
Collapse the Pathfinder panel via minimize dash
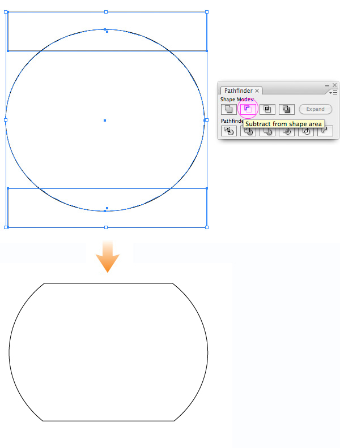click(x=327, y=85)
